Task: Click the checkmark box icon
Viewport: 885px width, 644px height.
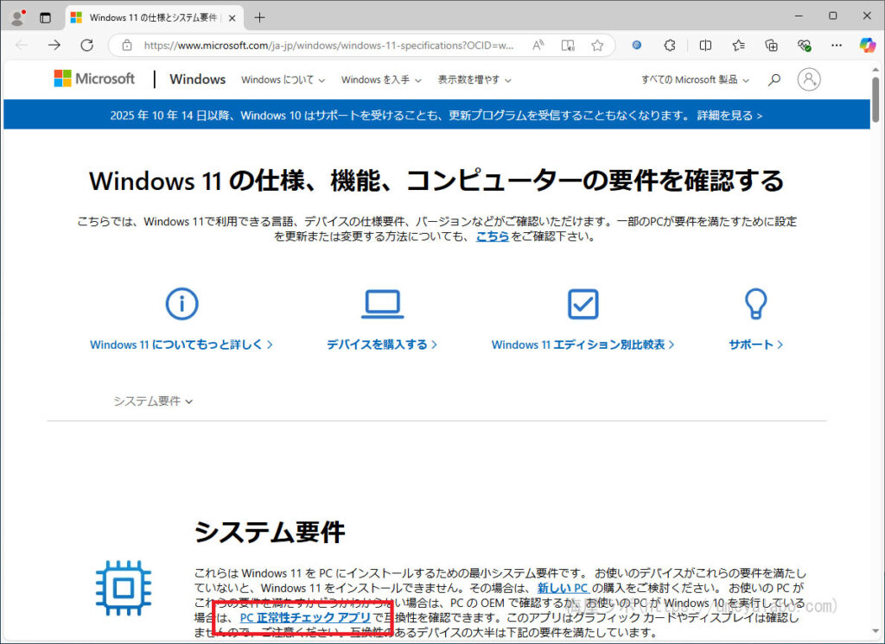Action: [583, 304]
